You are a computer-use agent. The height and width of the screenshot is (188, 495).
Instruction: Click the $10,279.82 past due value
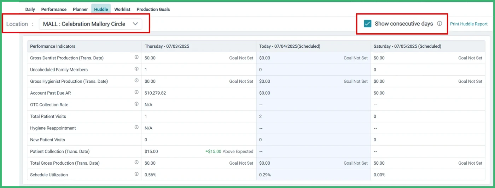(x=155, y=93)
